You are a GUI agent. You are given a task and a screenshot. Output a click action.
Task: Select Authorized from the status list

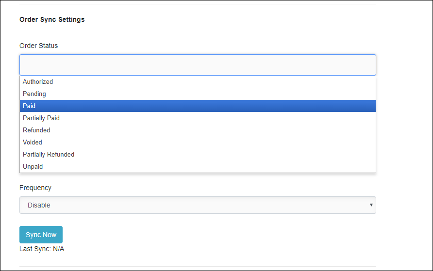[x=38, y=82]
